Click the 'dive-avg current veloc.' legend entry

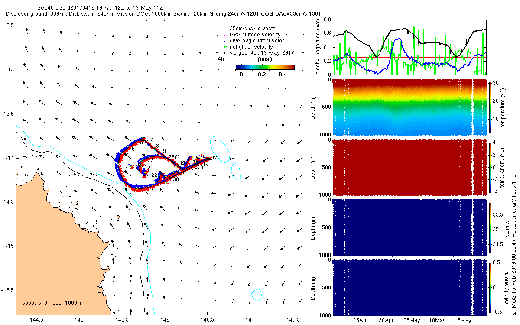258,41
